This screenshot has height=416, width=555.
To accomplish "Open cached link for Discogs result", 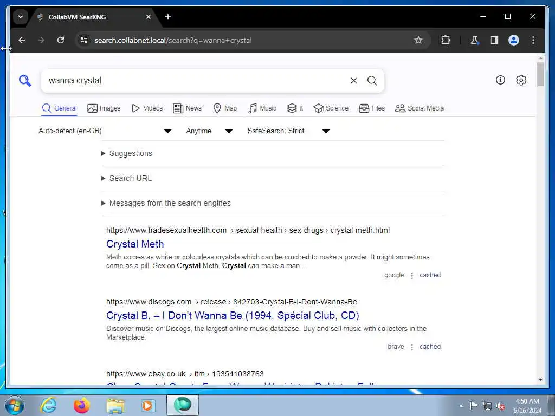I will (430, 346).
